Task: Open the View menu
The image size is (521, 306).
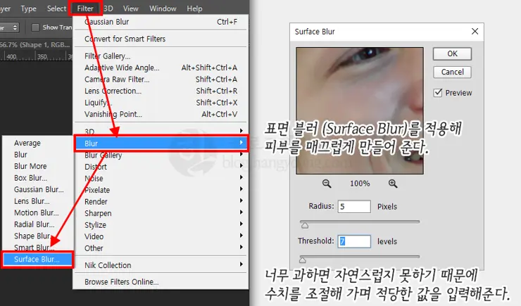Action: [x=130, y=8]
